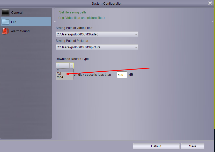This screenshot has width=215, height=152.
Task: Choose the rf option in the list
Action: point(65,70)
